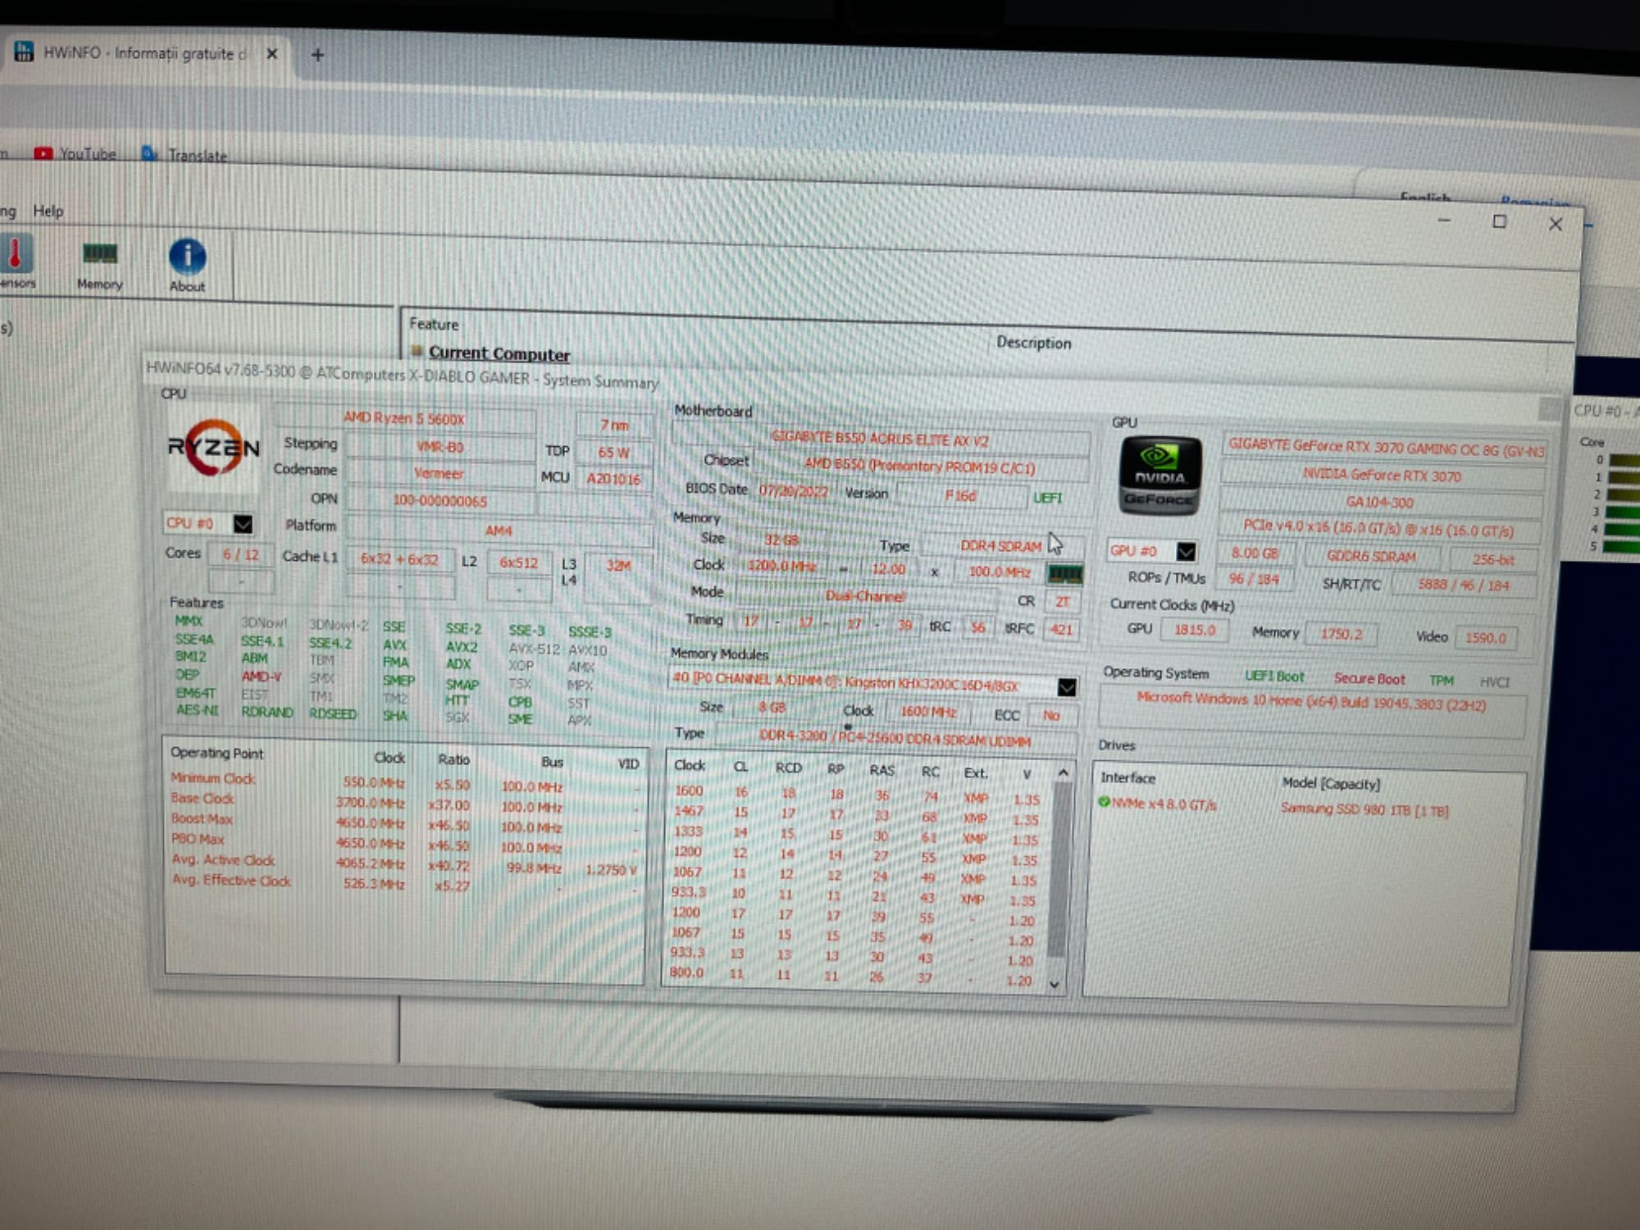The height and width of the screenshot is (1230, 1640).
Task: Open new browser tab with plus
Action: [x=318, y=55]
